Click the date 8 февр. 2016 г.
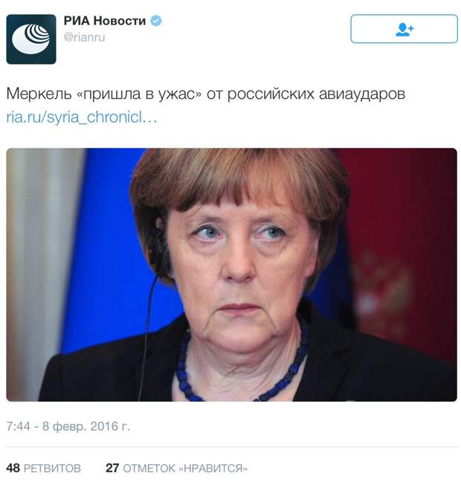461x485 pixels. click(86, 426)
